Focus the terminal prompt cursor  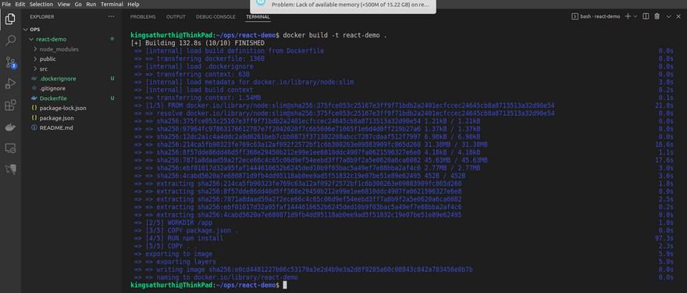pos(285,285)
